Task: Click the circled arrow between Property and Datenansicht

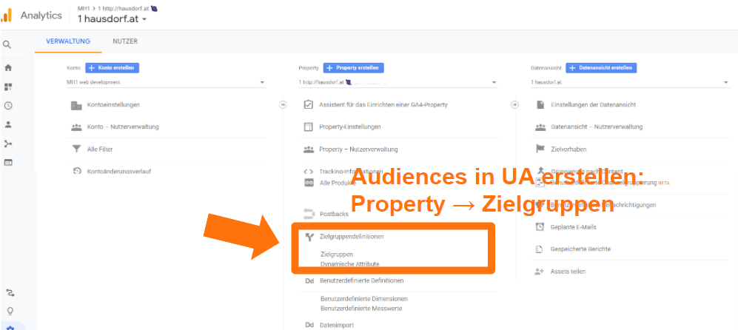Action: [x=514, y=104]
